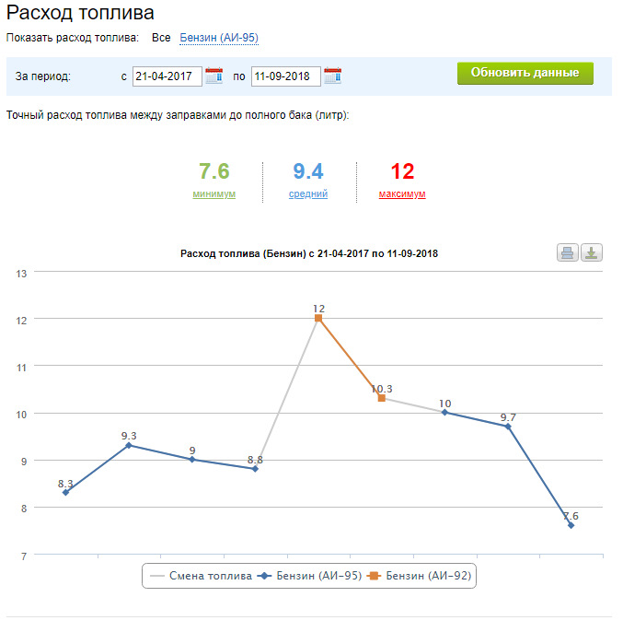Open the end date calendar picker
623x632 pixels.
coord(332,76)
